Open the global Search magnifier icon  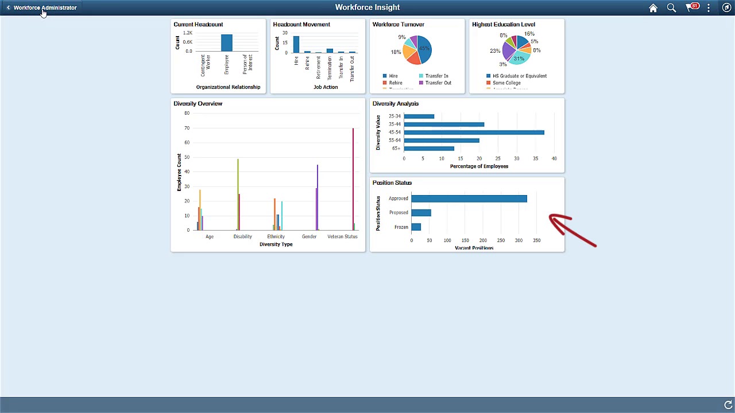(x=671, y=7)
